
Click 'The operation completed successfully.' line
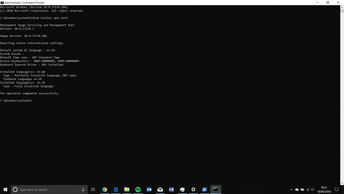tap(30, 93)
